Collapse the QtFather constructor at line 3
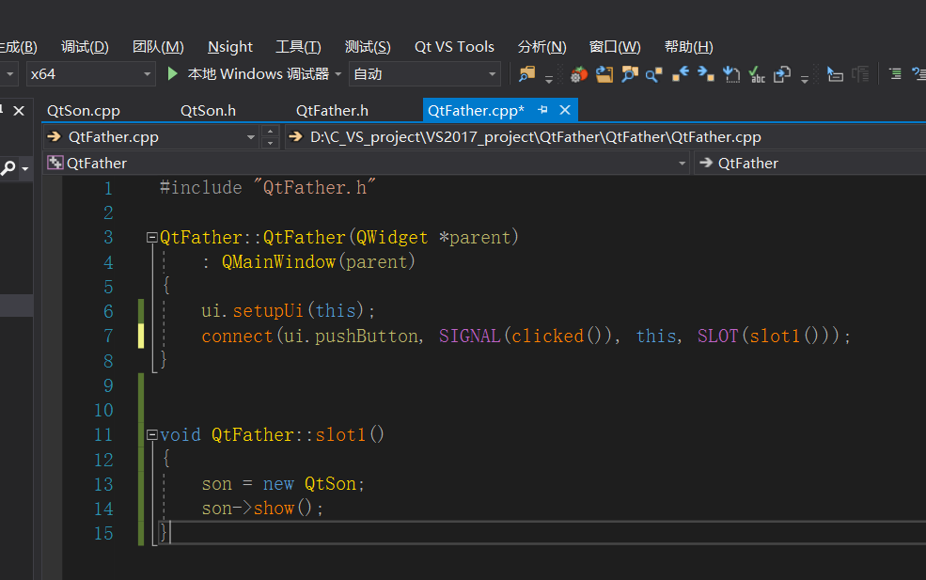Viewport: 926px width, 580px height. pyautogui.click(x=151, y=237)
